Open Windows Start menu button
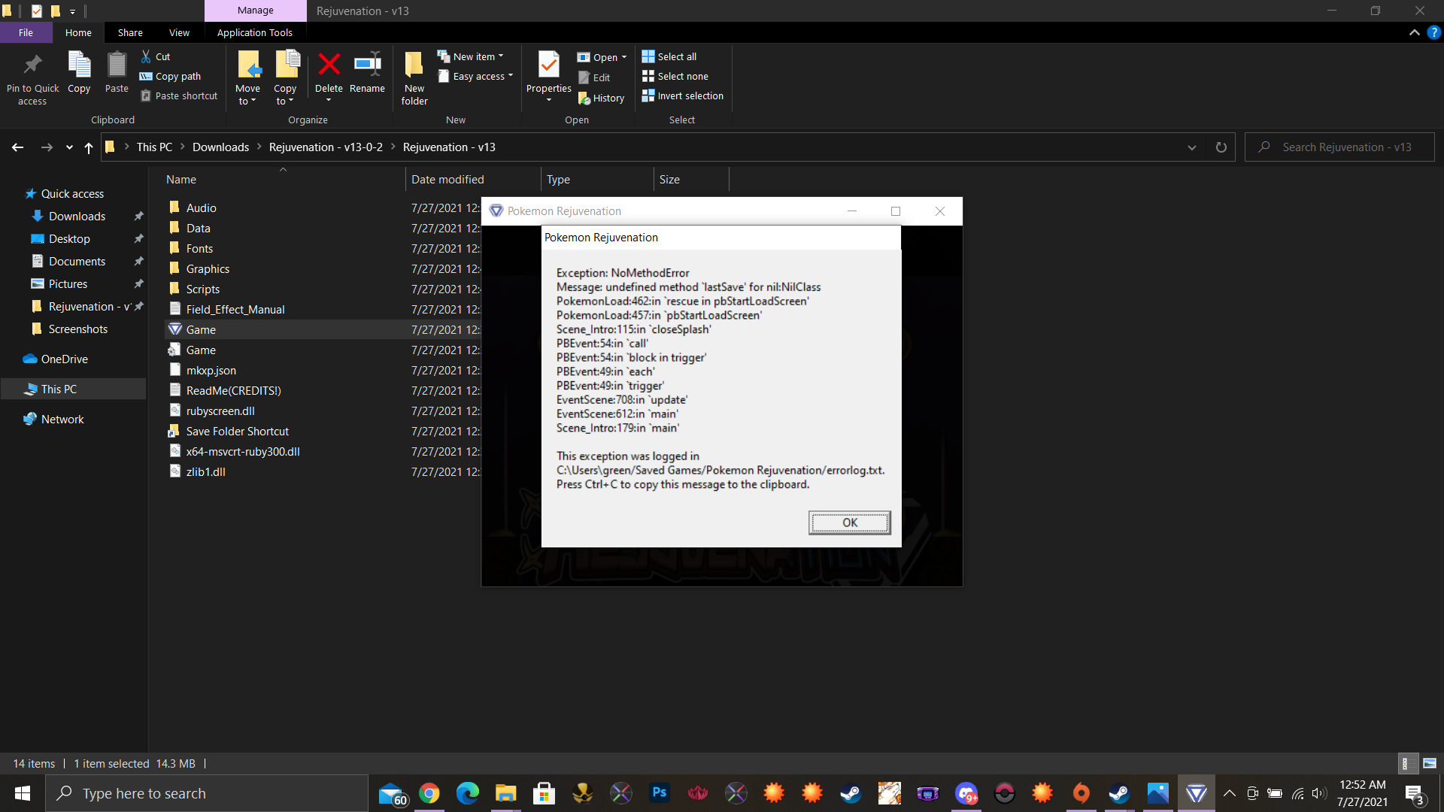 point(23,793)
